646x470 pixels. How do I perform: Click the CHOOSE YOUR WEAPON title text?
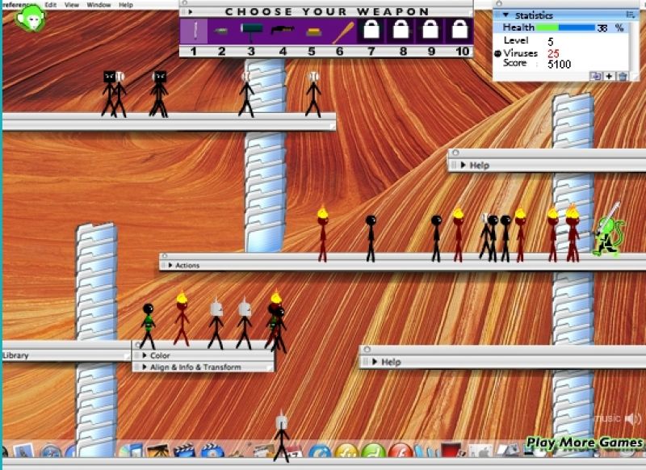327,12
